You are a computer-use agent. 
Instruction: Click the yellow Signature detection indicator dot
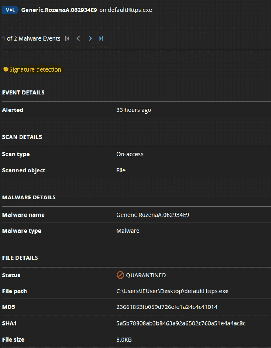[5, 69]
